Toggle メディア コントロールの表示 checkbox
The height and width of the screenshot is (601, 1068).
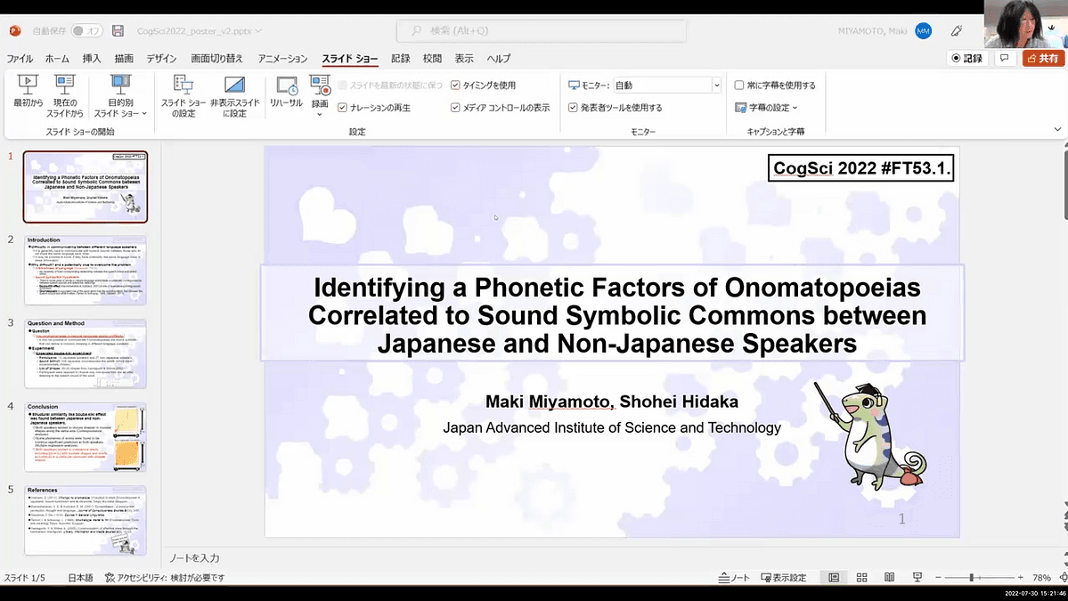(456, 108)
